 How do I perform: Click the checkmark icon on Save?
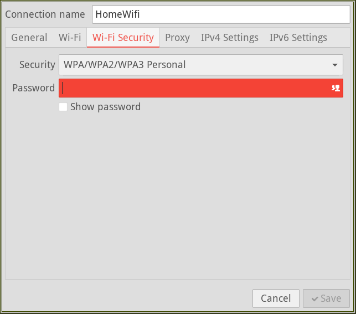click(315, 298)
